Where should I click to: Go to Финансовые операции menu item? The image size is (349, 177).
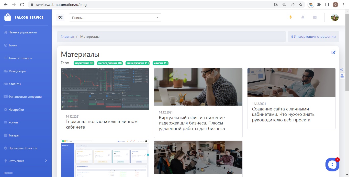(25, 97)
